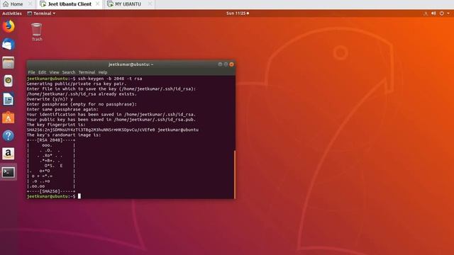Switch to the MY UBANTU tab

[125, 4]
